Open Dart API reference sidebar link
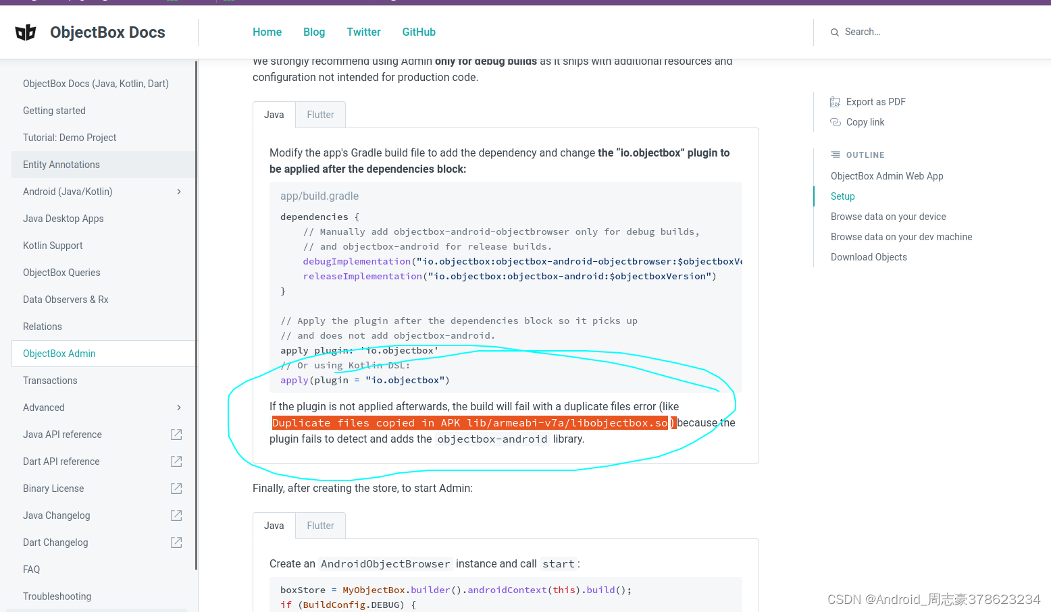 coord(61,462)
